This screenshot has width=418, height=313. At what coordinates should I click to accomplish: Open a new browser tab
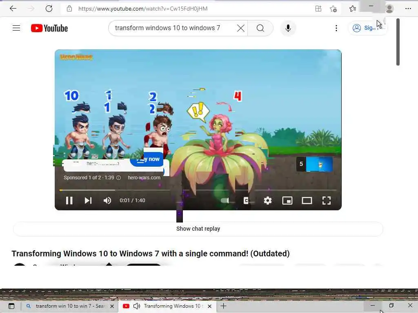[223, 306]
